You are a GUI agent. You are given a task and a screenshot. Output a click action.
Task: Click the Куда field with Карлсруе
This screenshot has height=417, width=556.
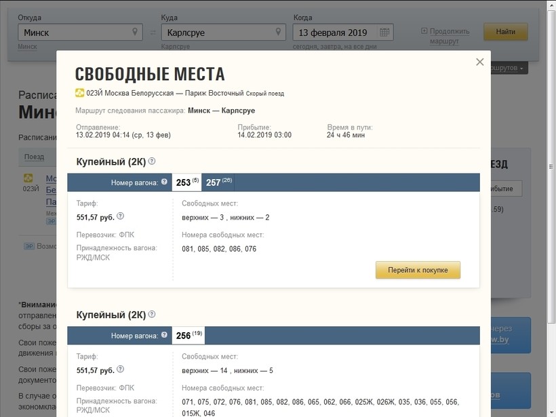click(217, 33)
